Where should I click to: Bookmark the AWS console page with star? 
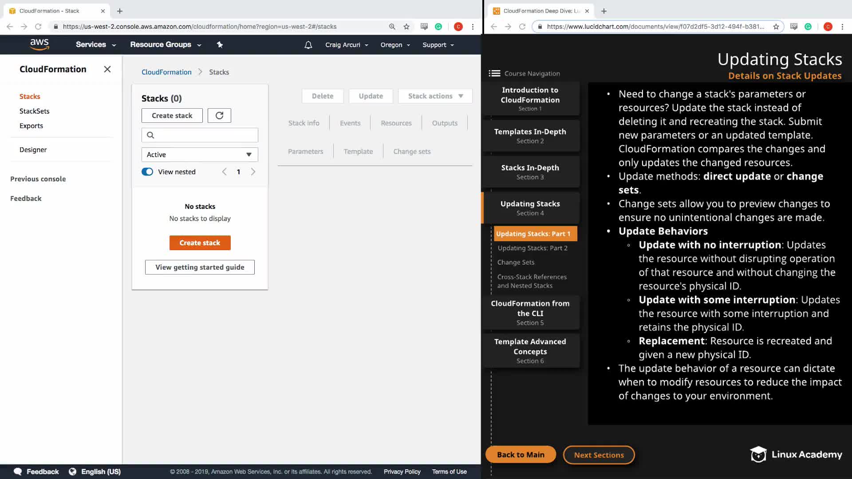click(406, 27)
